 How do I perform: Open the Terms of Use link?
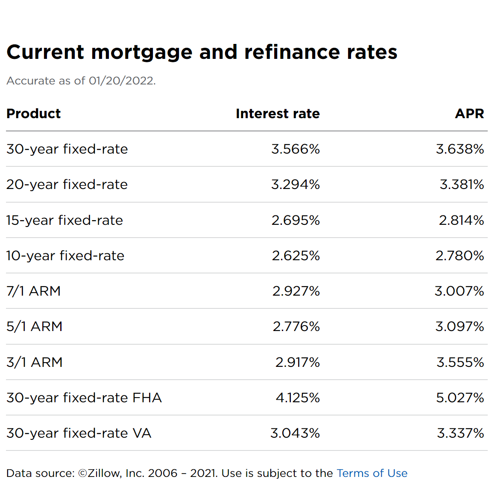point(372,473)
